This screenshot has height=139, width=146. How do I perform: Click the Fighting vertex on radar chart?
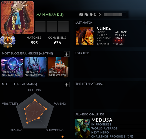coord(35,100)
